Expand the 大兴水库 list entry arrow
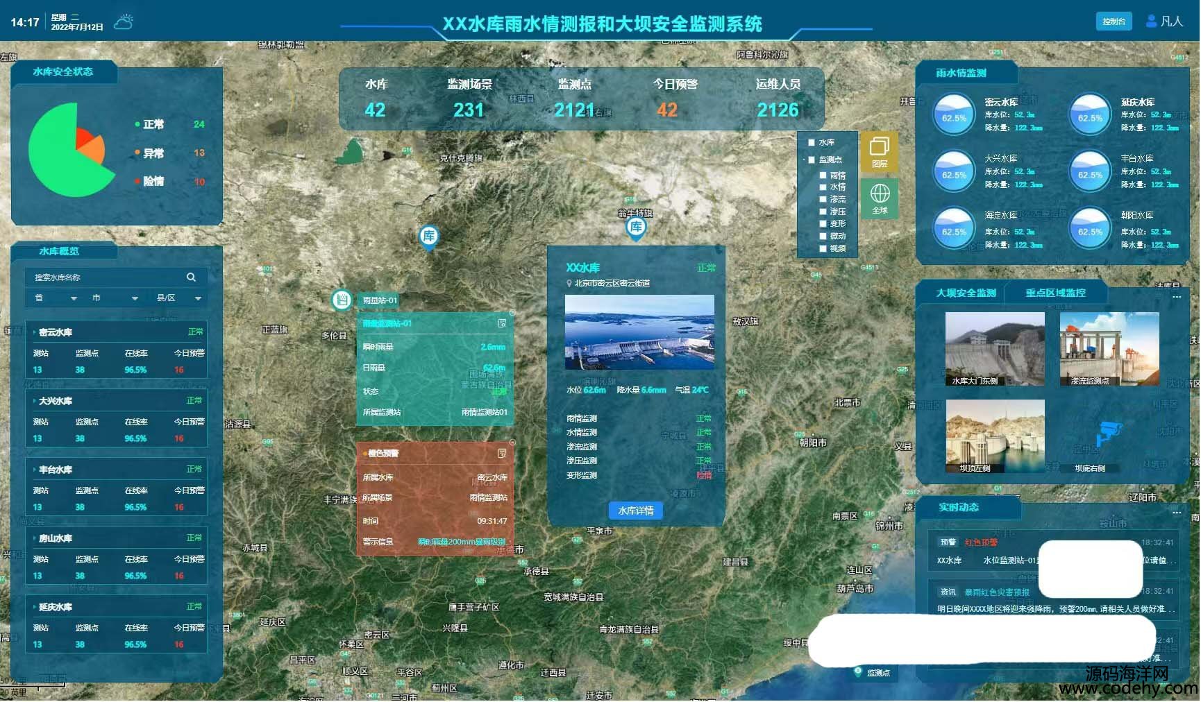 [35, 401]
